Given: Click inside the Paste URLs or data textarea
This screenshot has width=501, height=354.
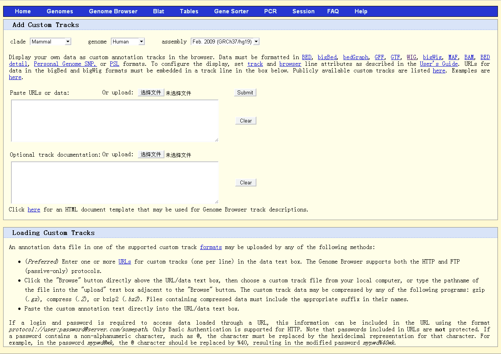Looking at the screenshot, I should [114, 121].
